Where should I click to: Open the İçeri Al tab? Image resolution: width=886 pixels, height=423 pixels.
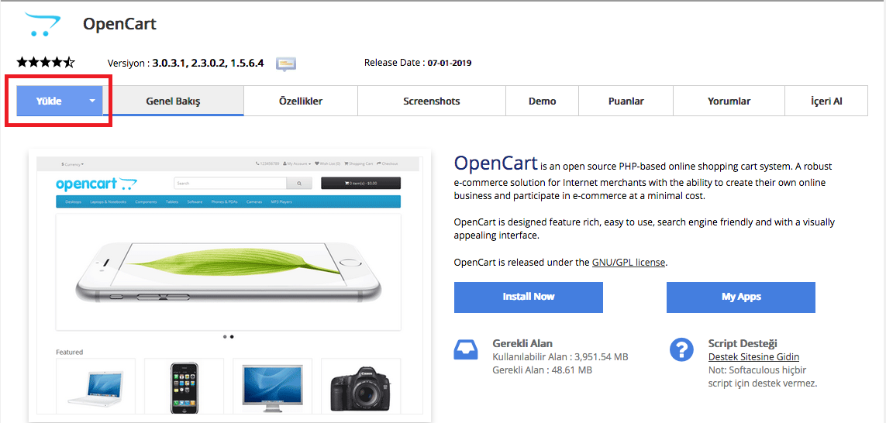(x=826, y=101)
